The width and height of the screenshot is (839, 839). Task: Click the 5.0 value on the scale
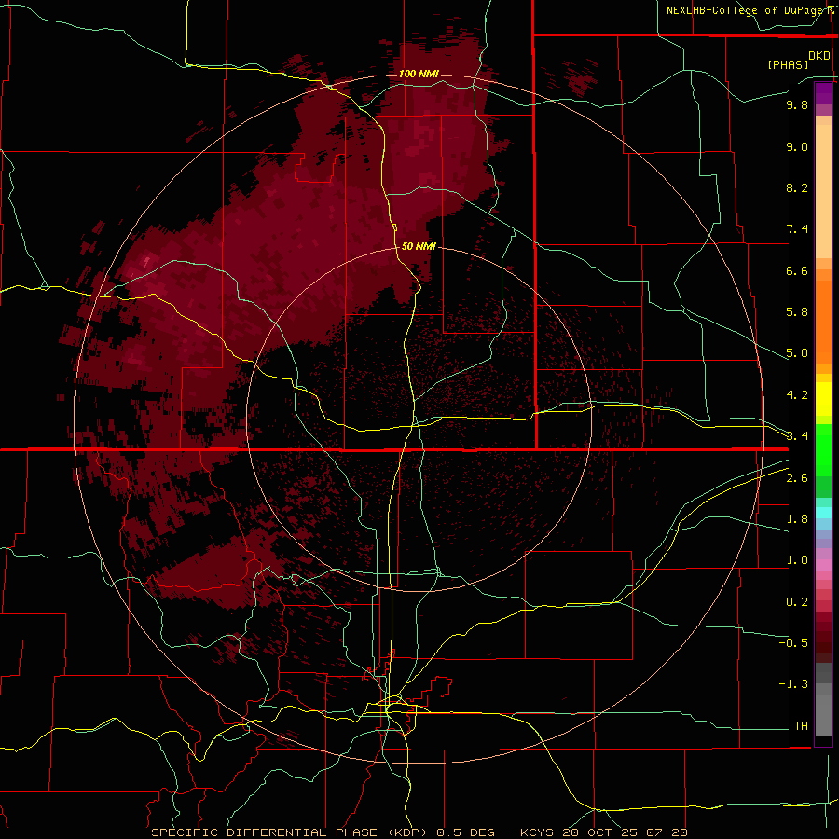797,353
